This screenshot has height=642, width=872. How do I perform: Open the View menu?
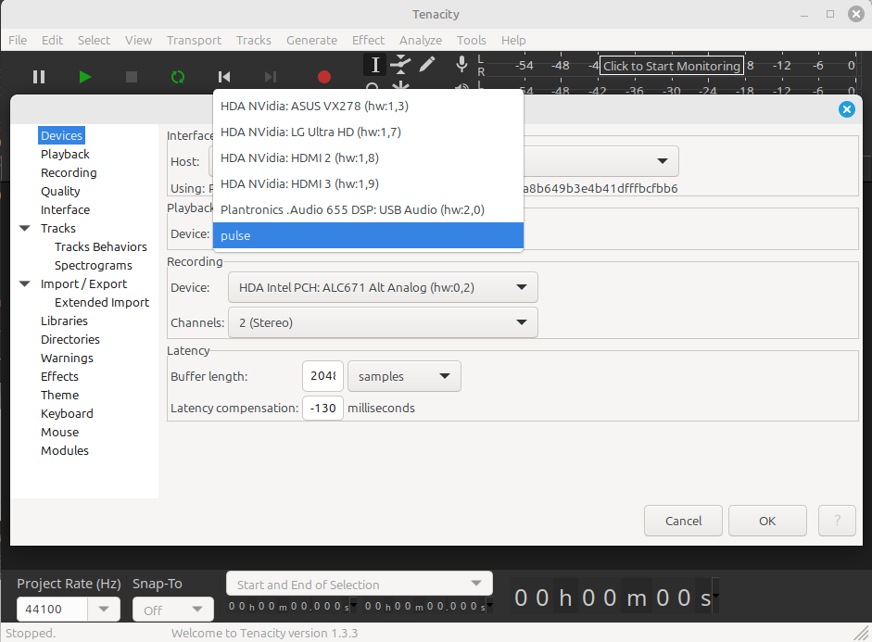[x=138, y=40]
